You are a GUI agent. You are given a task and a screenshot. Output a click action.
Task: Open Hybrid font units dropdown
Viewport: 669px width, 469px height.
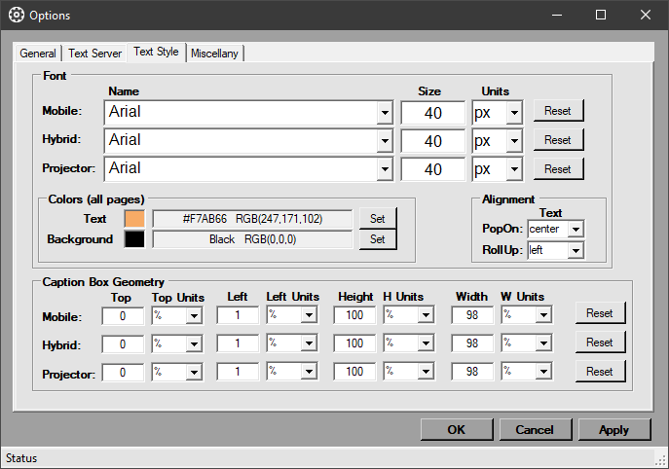pyautogui.click(x=514, y=141)
